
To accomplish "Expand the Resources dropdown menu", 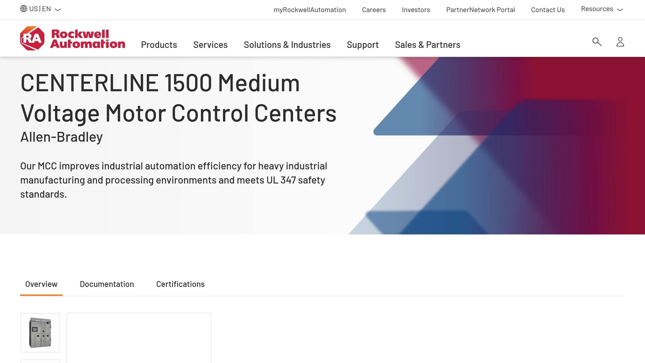I will click(x=602, y=9).
